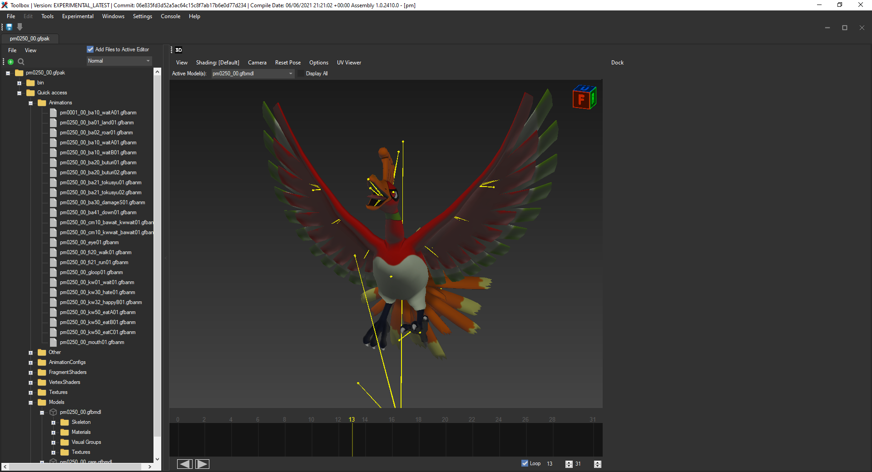Image resolution: width=872 pixels, height=472 pixels.
Task: Click the FragmentShaders folder icon
Action: click(x=42, y=372)
